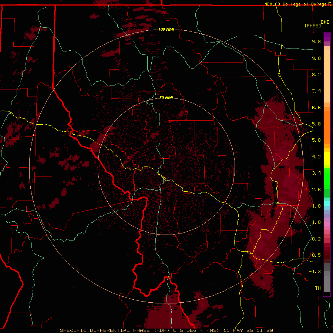This screenshot has height=333, width=333.
Task: Select the 1.0 scale value
Action: click(x=316, y=222)
